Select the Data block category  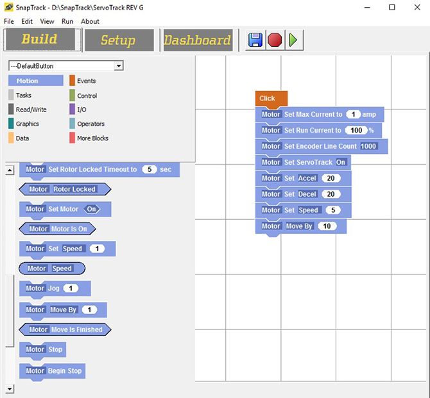19,138
